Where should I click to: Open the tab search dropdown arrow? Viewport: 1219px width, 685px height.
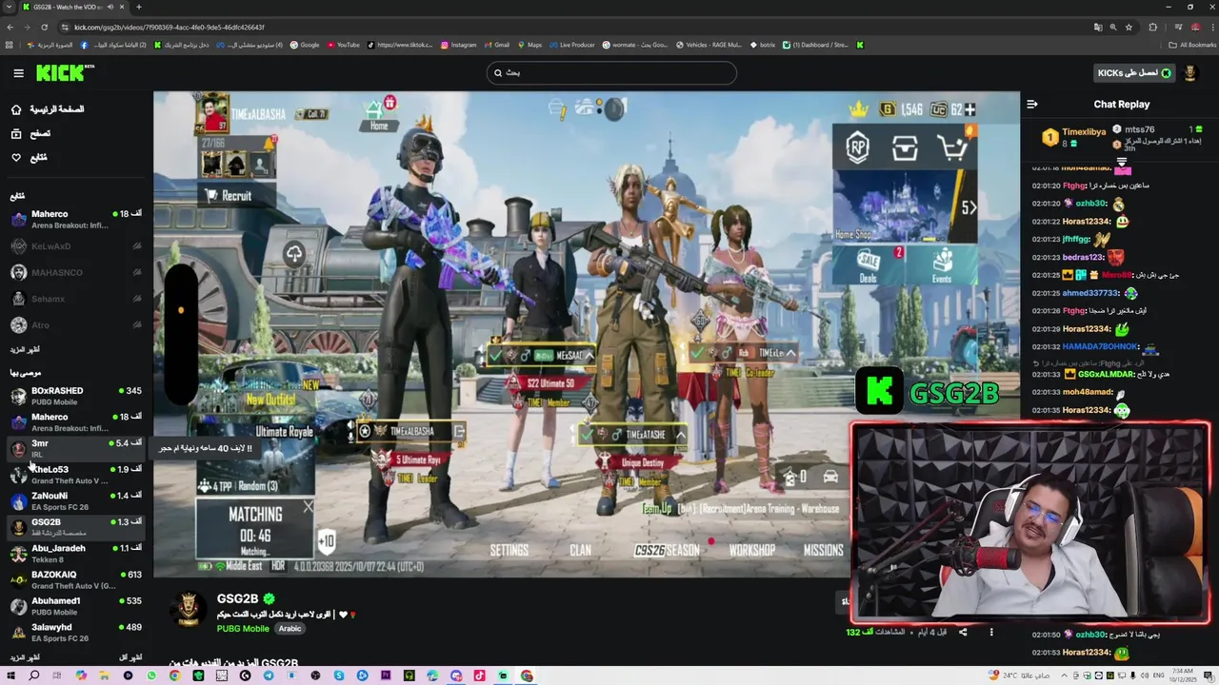coord(9,7)
